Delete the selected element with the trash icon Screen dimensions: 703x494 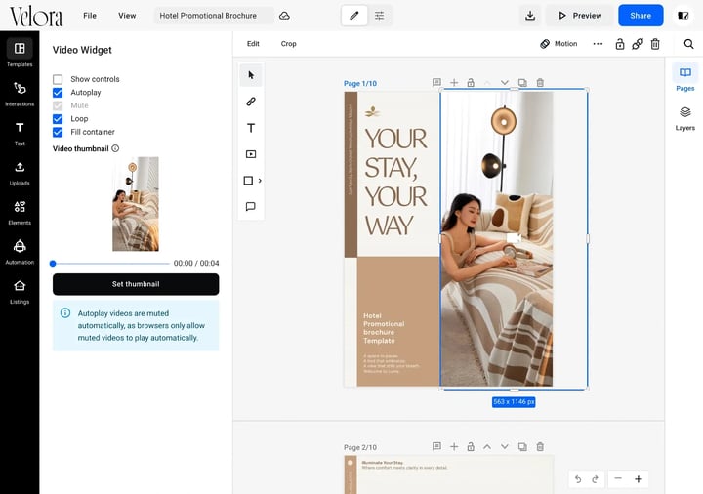click(x=655, y=44)
